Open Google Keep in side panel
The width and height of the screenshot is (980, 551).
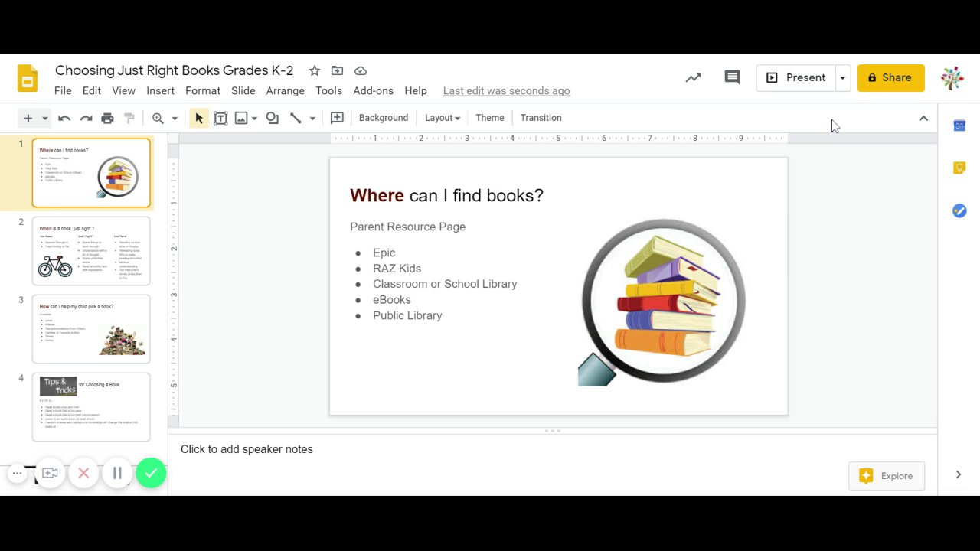(x=959, y=168)
